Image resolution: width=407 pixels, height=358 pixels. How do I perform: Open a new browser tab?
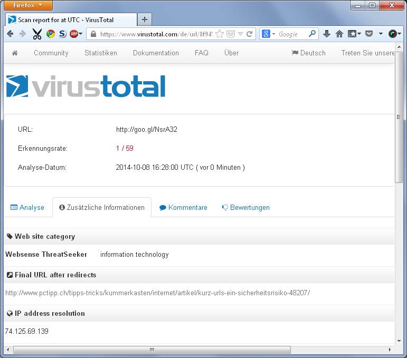[x=144, y=20]
